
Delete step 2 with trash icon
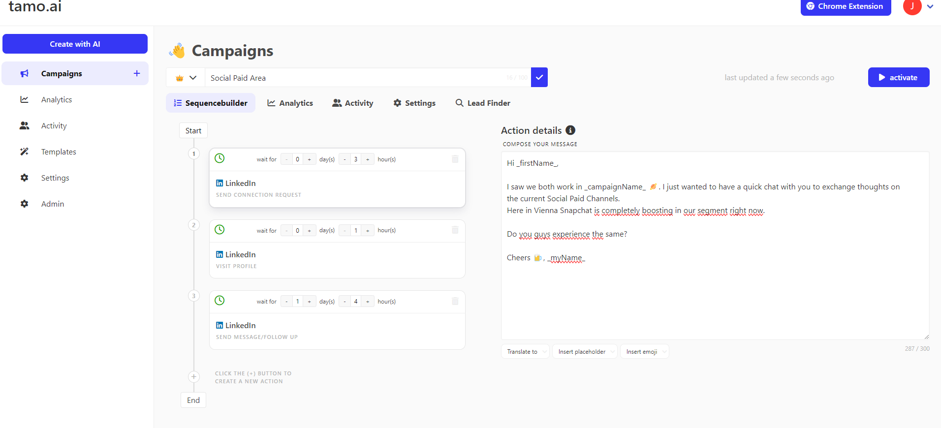pyautogui.click(x=455, y=230)
